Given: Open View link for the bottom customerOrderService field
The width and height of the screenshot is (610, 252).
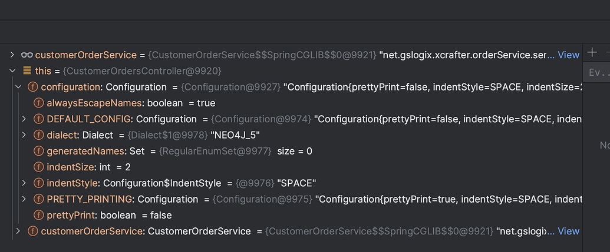Looking at the screenshot, I should [x=568, y=231].
